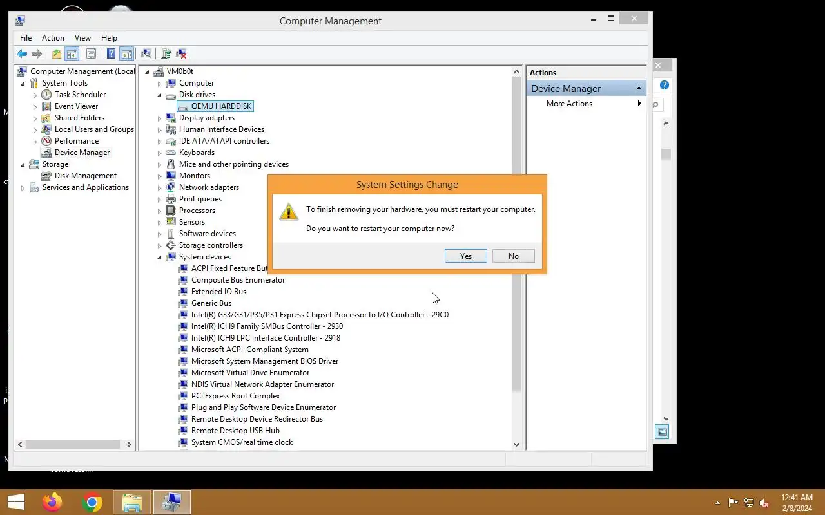Click the Up one level folder icon
The height and width of the screenshot is (515, 825).
pyautogui.click(x=57, y=54)
